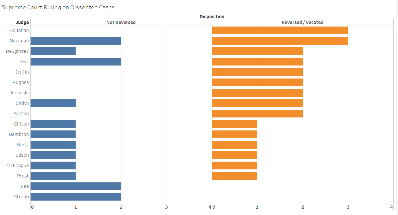Click the "Not Reversed" column header
398x215 pixels.
[121, 22]
